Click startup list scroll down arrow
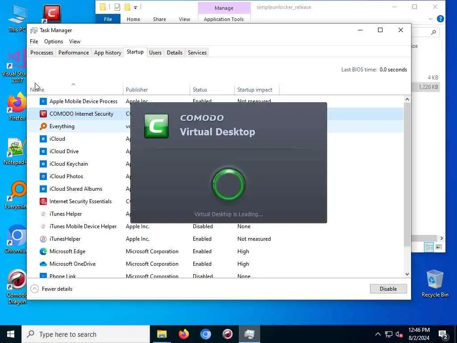 [x=407, y=274]
